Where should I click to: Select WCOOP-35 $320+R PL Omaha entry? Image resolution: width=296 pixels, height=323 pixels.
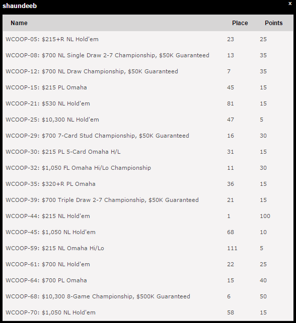148,184
